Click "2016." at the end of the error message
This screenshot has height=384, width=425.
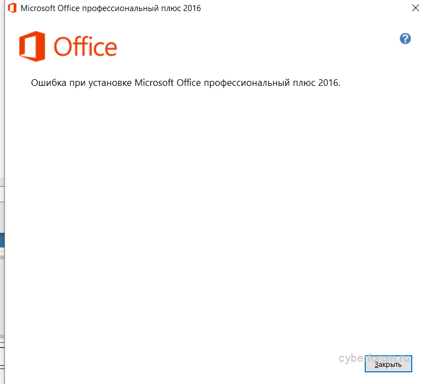(x=329, y=83)
